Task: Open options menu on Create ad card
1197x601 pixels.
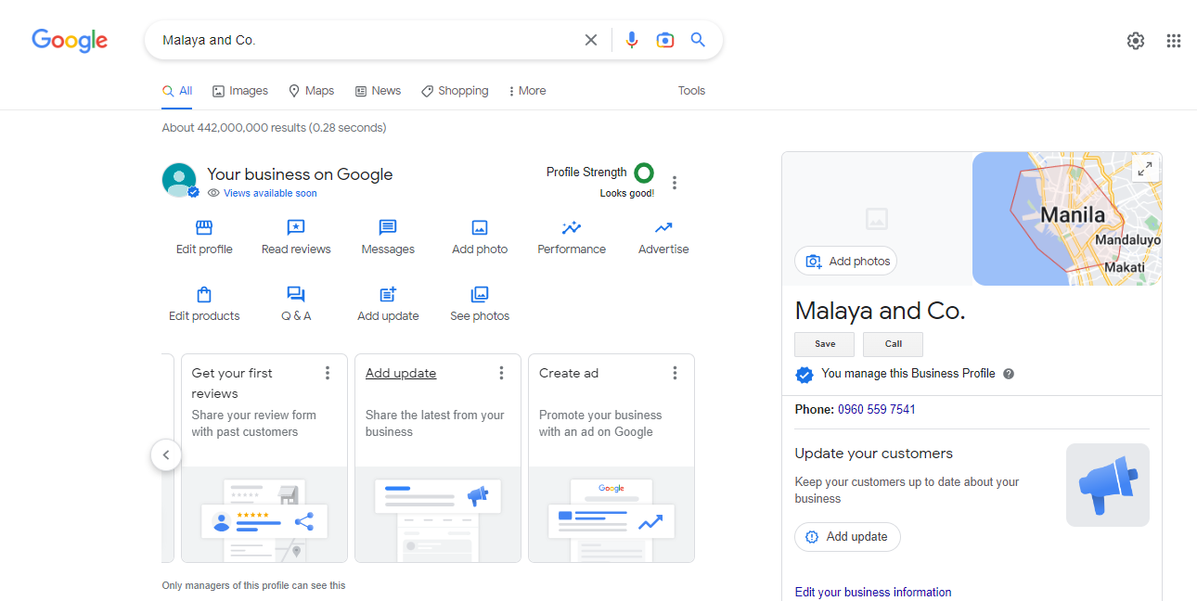Action: [675, 373]
